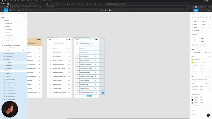Click the Align top icon
The height and width of the screenshot is (119, 212).
click(201, 17)
